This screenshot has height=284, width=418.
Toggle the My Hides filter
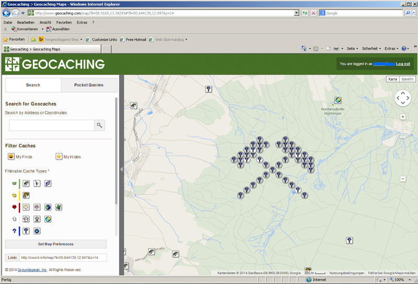pyautogui.click(x=68, y=157)
